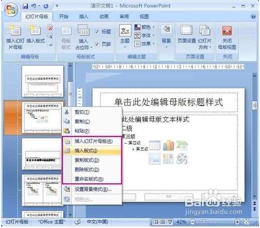Select Cut icon entry in context menu
The width and height of the screenshot is (260, 228).
pyautogui.click(x=67, y=112)
